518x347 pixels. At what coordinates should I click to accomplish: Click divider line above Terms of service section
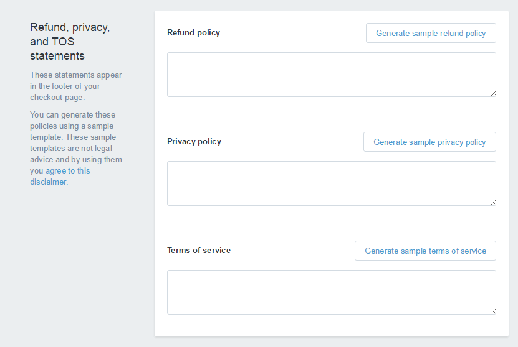(331, 228)
